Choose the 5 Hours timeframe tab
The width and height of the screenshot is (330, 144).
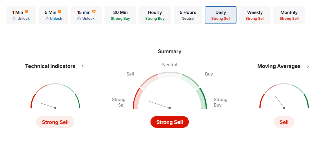click(x=188, y=15)
